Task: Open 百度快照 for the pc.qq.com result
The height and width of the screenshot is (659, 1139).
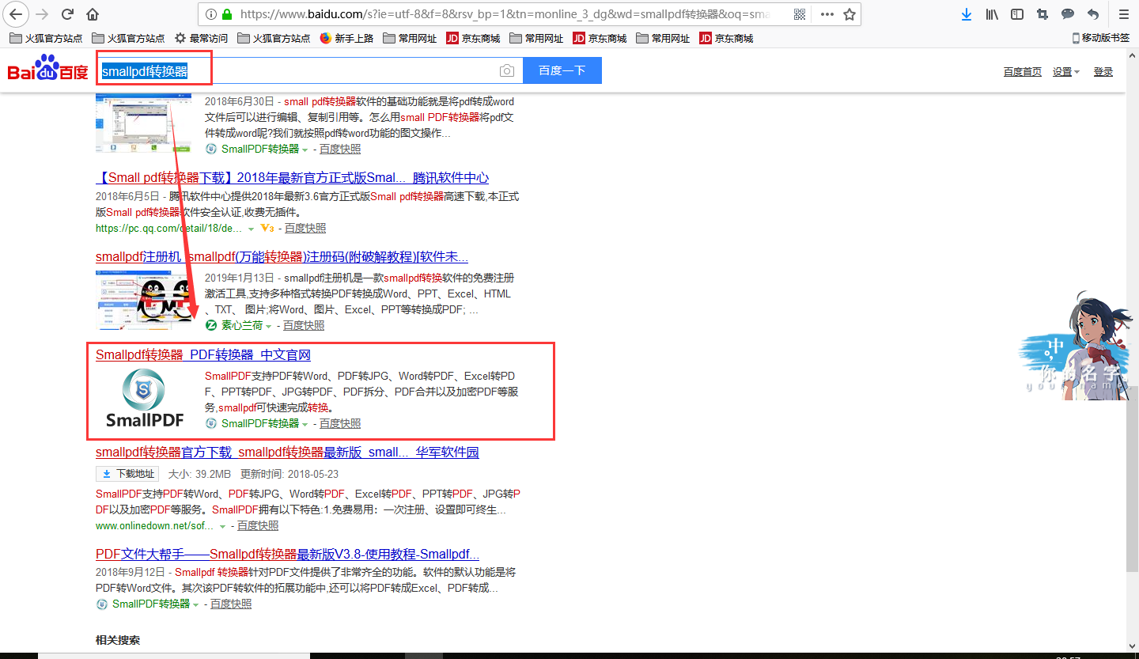Action: click(x=305, y=229)
